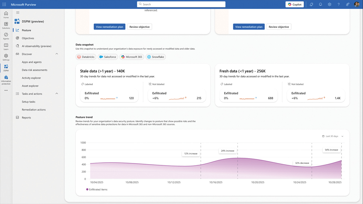The image size is (363, 204).
Task: Open Stale data labeled Exfiltrated card (120)
Action: [109, 96]
